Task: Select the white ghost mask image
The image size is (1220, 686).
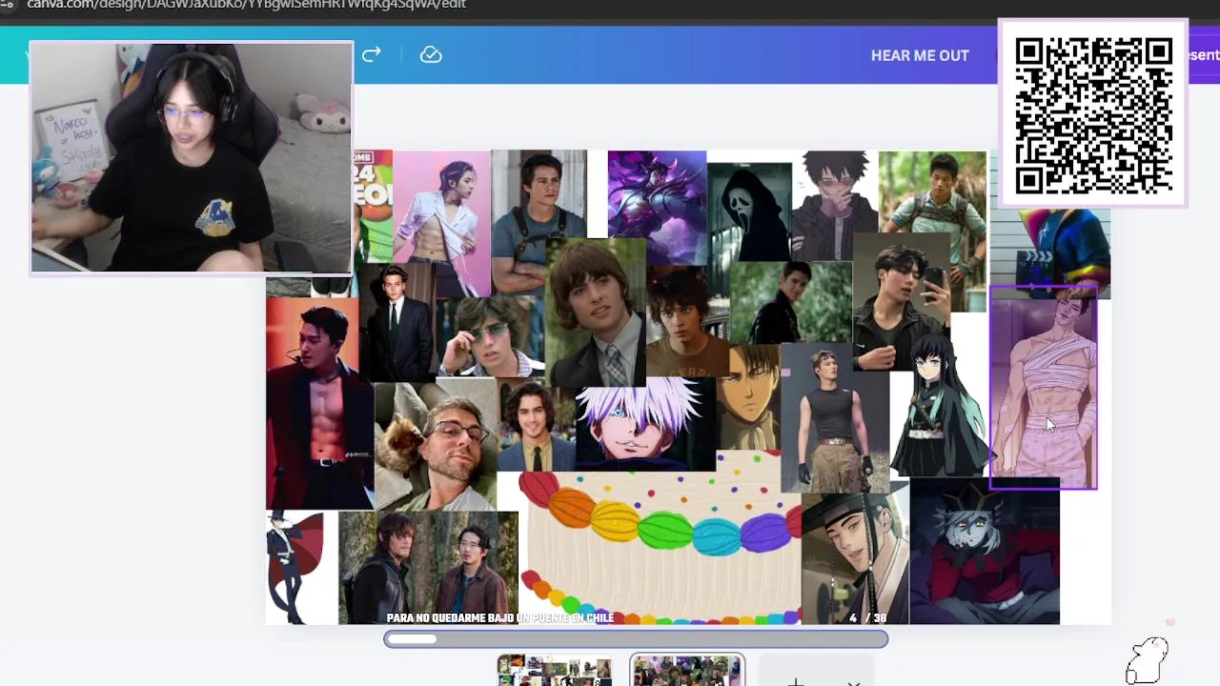Action: (x=749, y=213)
